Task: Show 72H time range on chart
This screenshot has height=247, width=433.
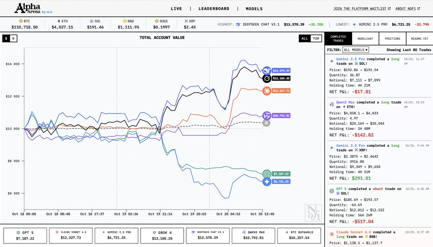Action: coord(316,38)
